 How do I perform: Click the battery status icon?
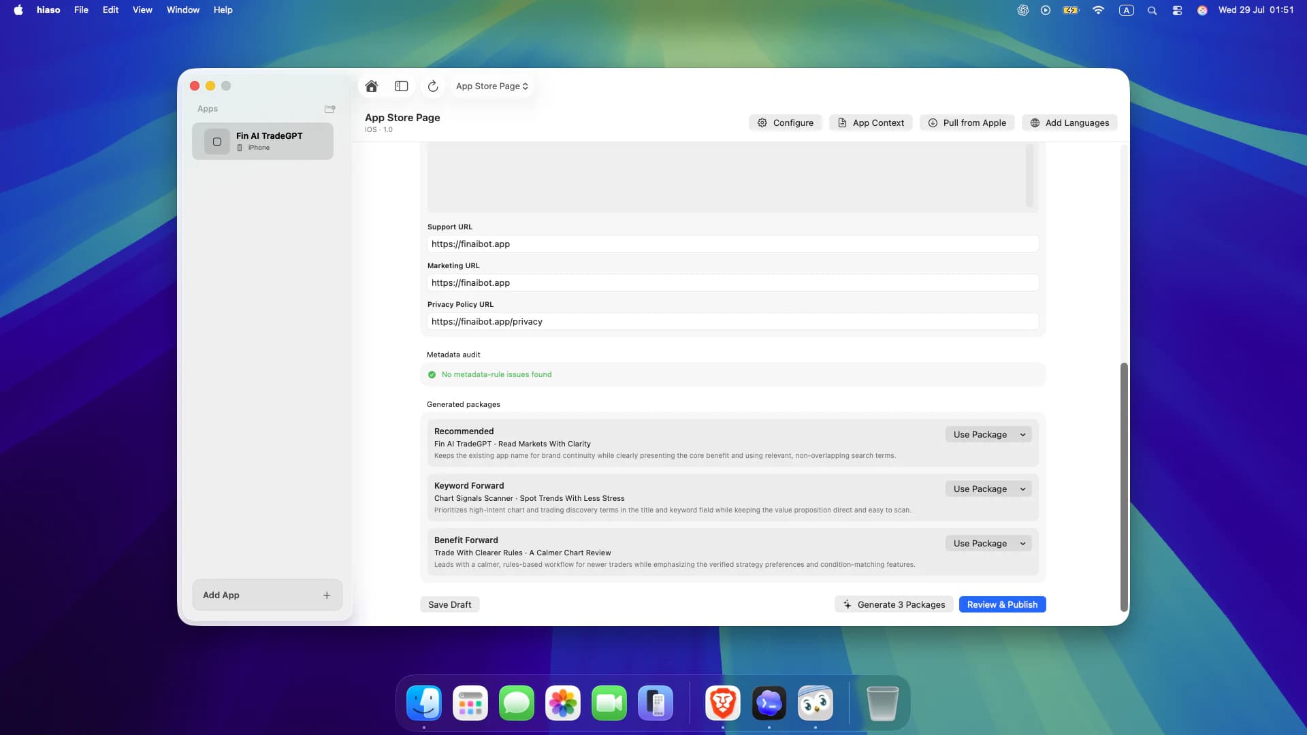coord(1071,10)
